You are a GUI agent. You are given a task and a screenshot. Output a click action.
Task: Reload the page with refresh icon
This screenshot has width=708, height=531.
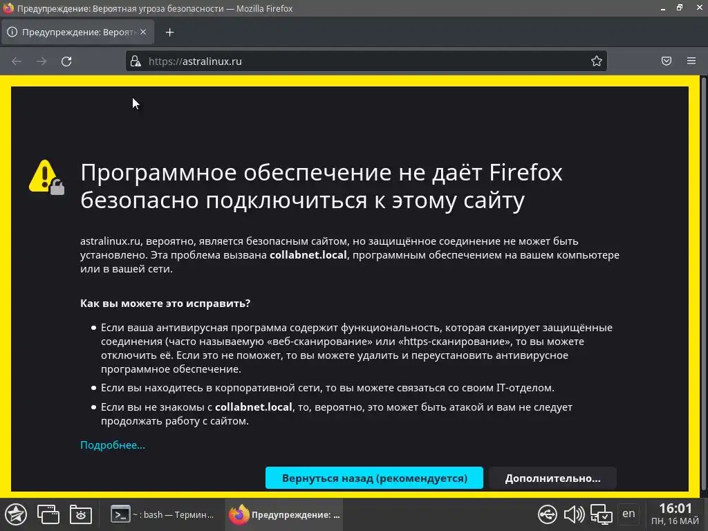[66, 62]
